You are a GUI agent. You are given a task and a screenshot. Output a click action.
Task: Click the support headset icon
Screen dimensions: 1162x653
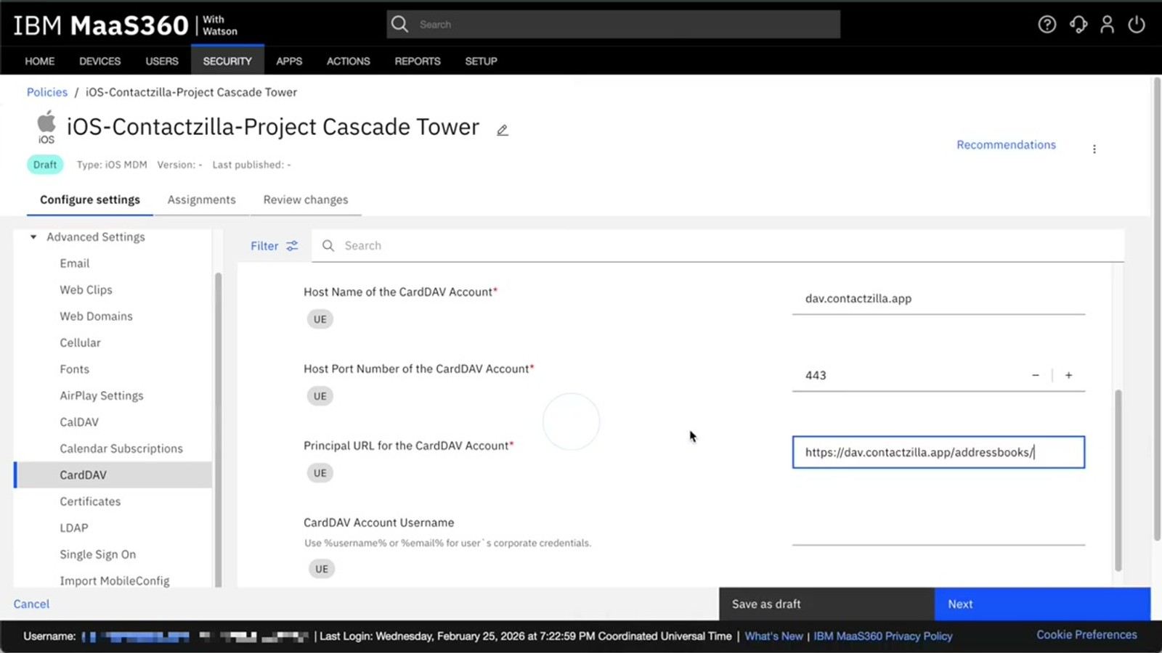click(x=1078, y=25)
